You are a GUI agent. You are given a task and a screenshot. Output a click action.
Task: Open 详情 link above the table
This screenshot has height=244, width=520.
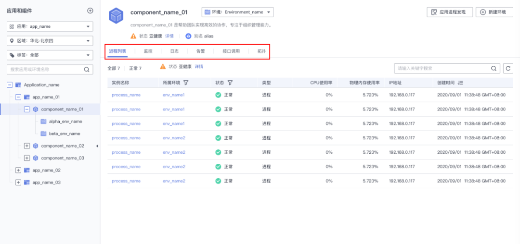pos(199,66)
